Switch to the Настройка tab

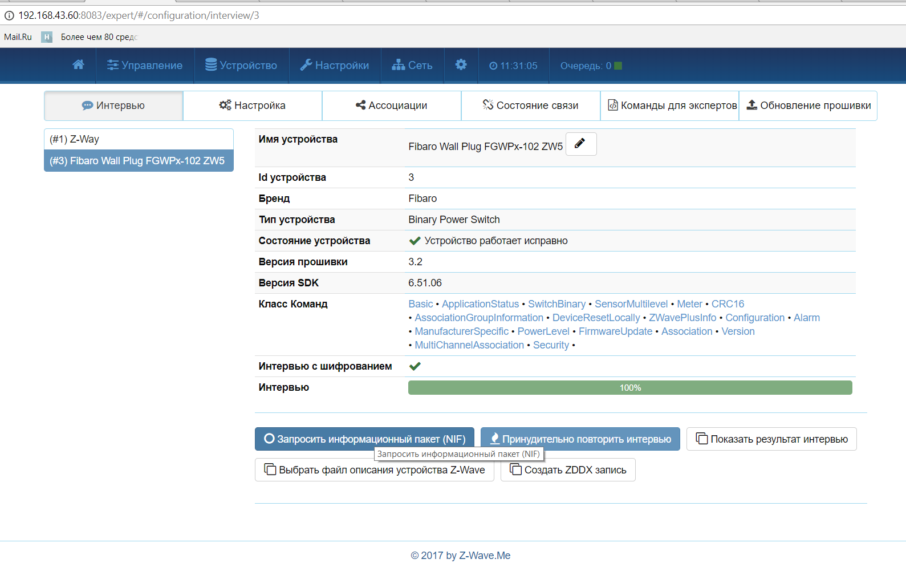253,106
